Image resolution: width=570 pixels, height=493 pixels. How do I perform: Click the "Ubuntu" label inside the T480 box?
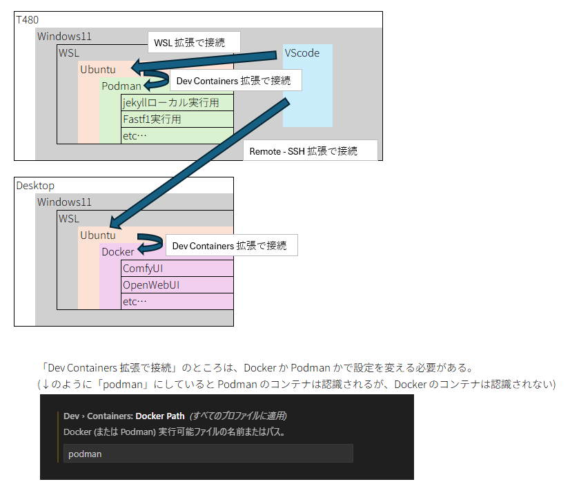click(98, 70)
